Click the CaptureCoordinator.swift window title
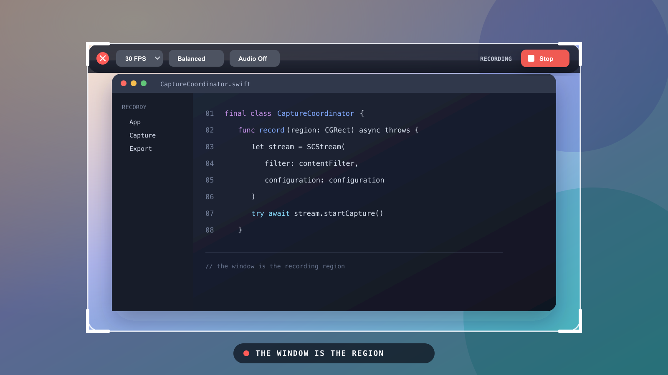Image resolution: width=668 pixels, height=375 pixels. (205, 84)
